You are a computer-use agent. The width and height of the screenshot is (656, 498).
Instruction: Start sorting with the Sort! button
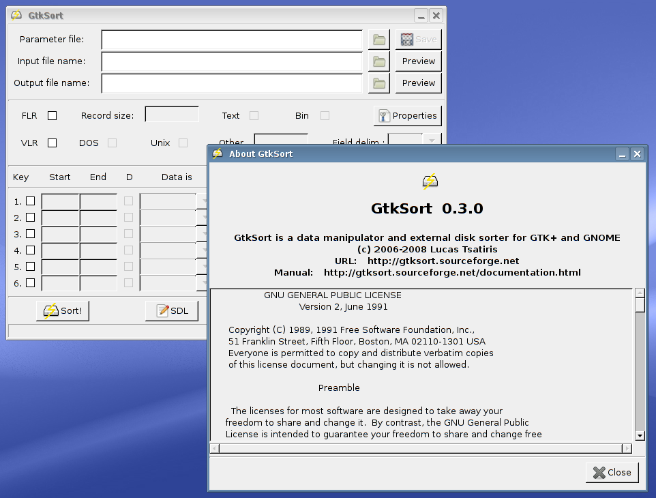(x=63, y=311)
